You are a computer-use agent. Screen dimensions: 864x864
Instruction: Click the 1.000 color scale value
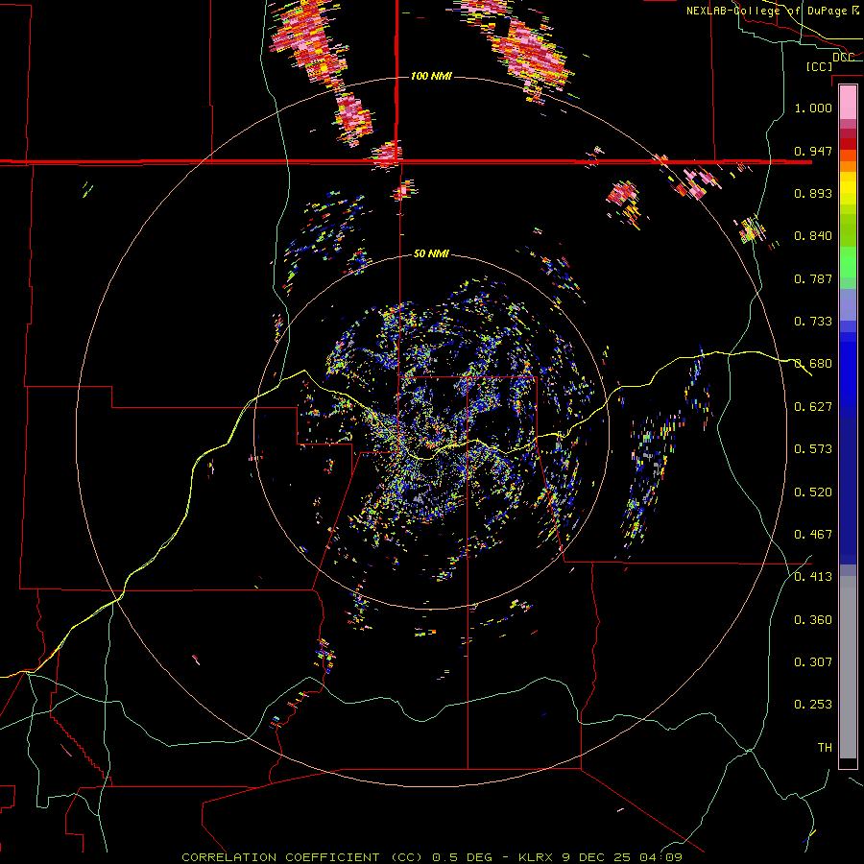pos(813,108)
